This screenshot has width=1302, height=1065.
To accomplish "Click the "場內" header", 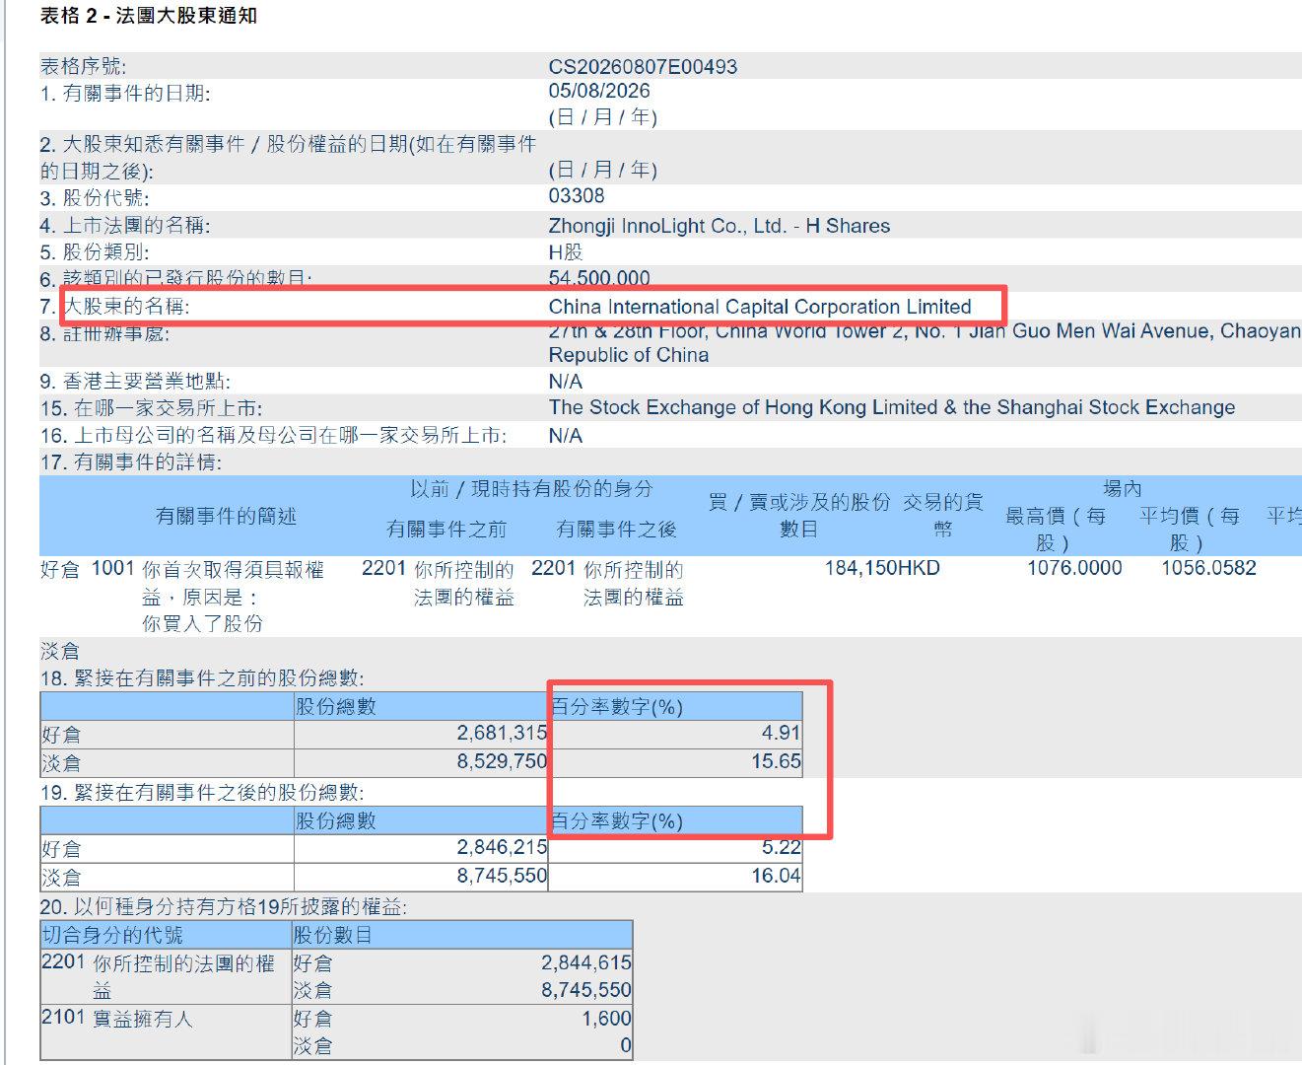I will click(1123, 488).
